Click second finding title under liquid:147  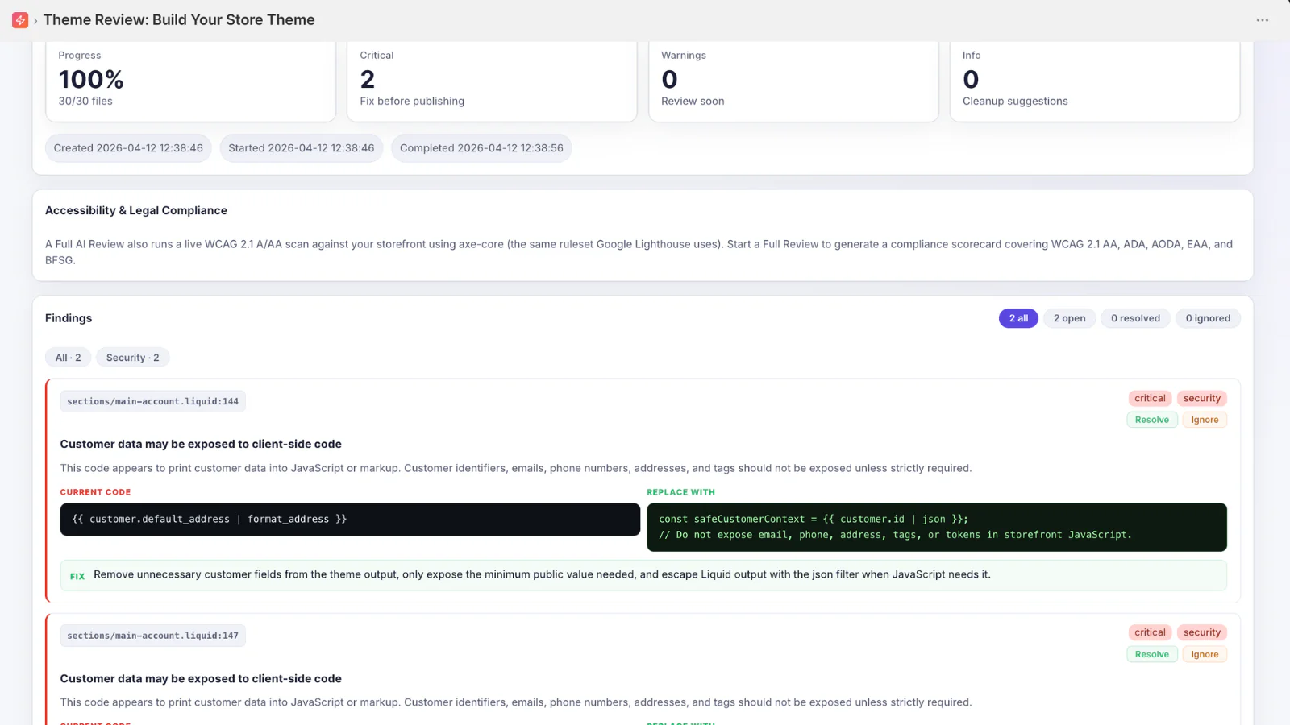coord(201,679)
